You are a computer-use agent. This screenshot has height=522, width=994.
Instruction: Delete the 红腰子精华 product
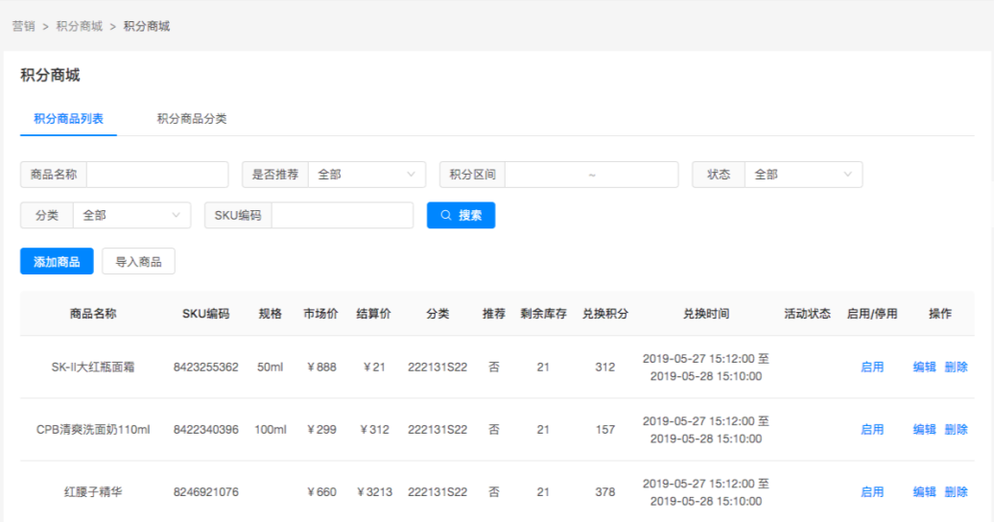[956, 491]
